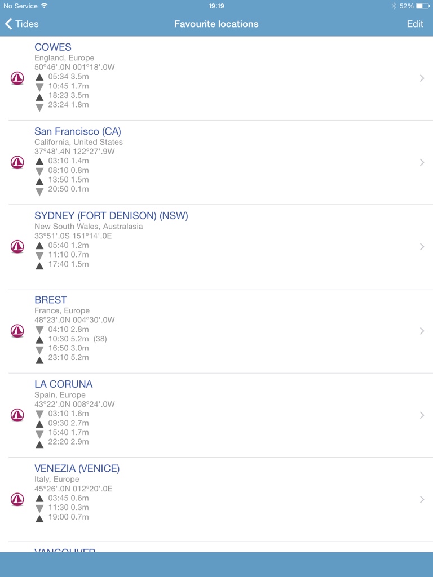Image resolution: width=433 pixels, height=577 pixels.
Task: Tap the sailboat icon beside BREST
Action: (17, 331)
